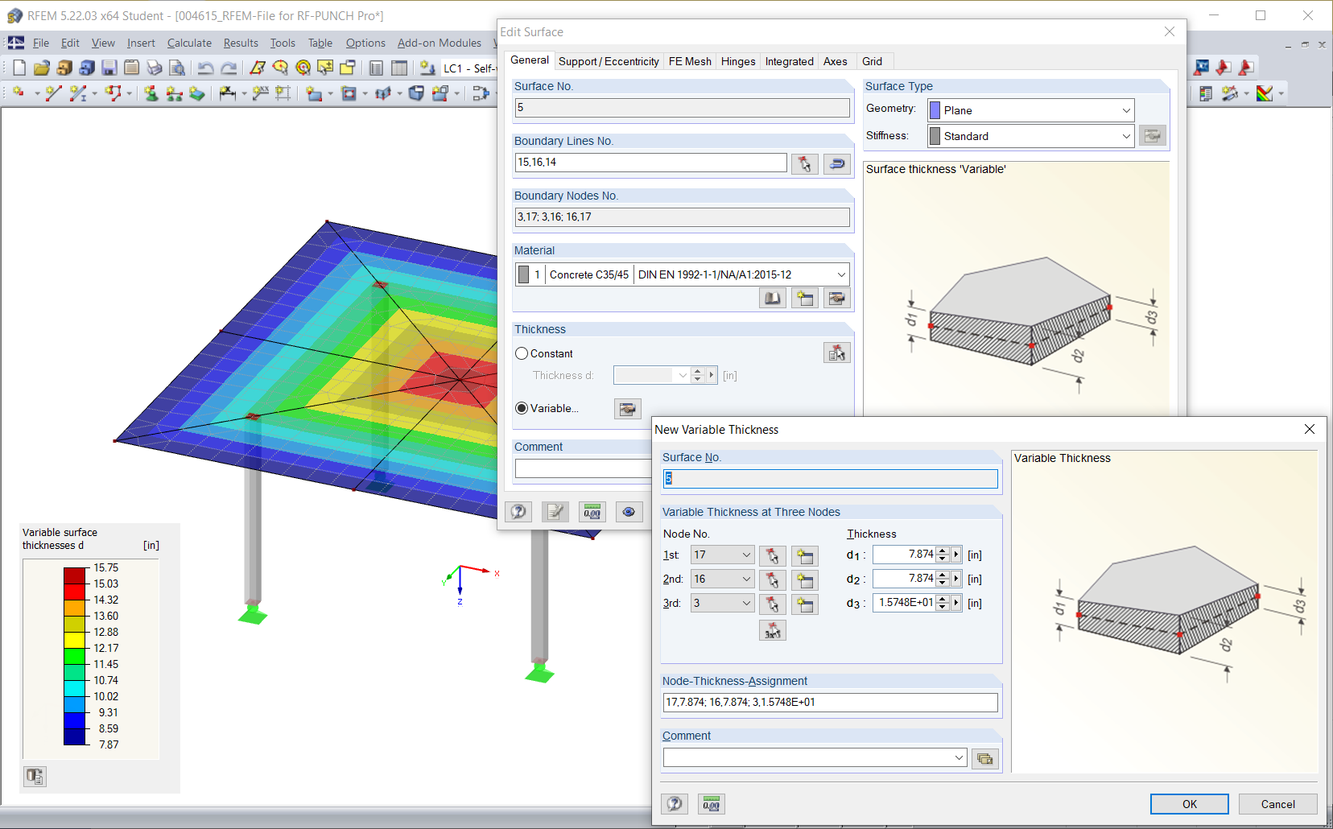Click the 3x1 node assignment icon

(x=771, y=630)
